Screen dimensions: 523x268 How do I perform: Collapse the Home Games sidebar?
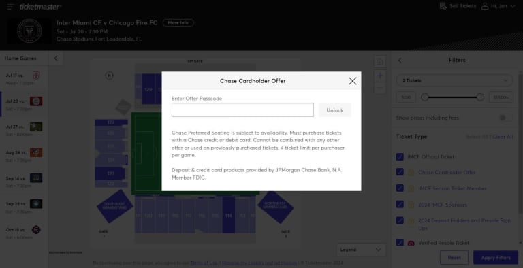[56, 58]
